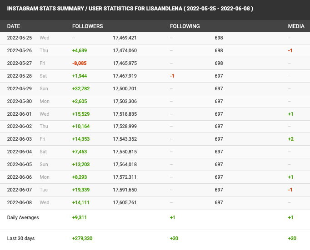Click follower total 17,591,650
310x250 pixels.
(125, 190)
